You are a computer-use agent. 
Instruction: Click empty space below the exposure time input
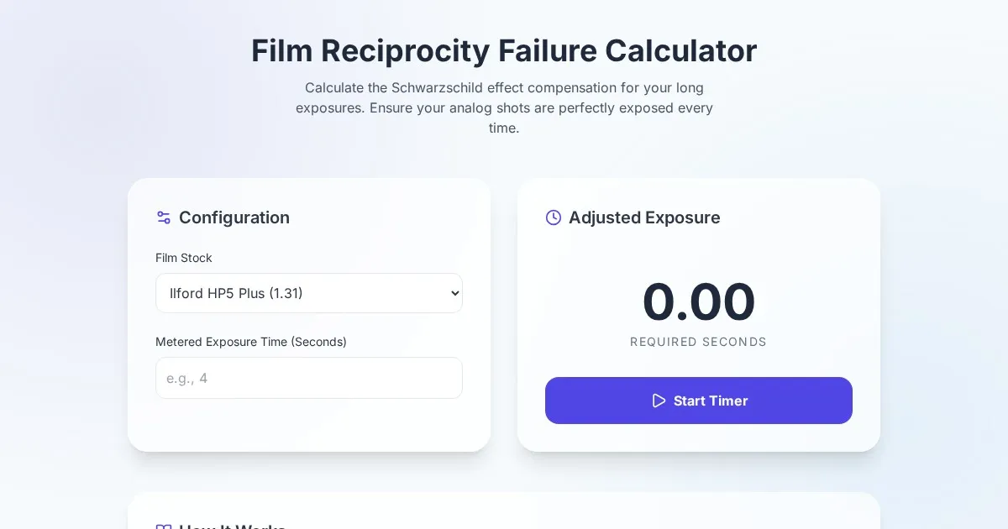[x=309, y=426]
